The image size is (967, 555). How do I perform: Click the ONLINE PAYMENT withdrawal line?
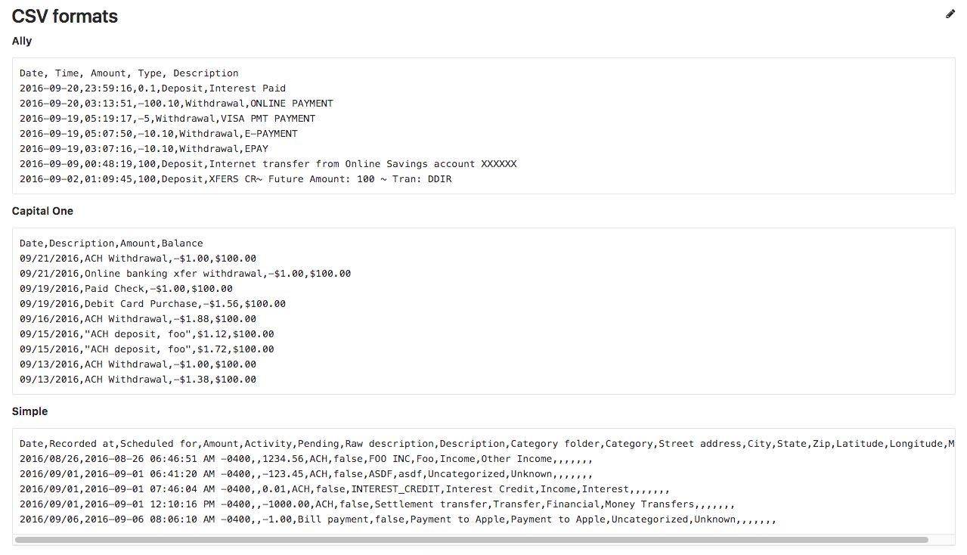pyautogui.click(x=176, y=103)
